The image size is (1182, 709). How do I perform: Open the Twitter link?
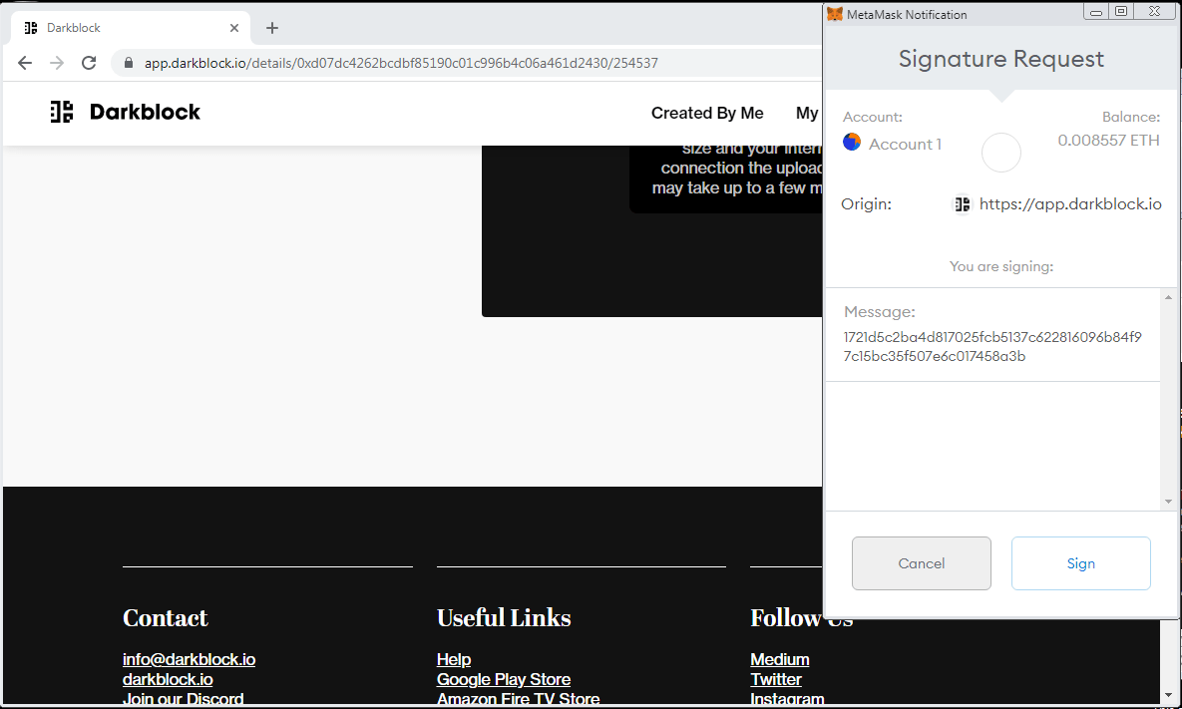coord(776,679)
